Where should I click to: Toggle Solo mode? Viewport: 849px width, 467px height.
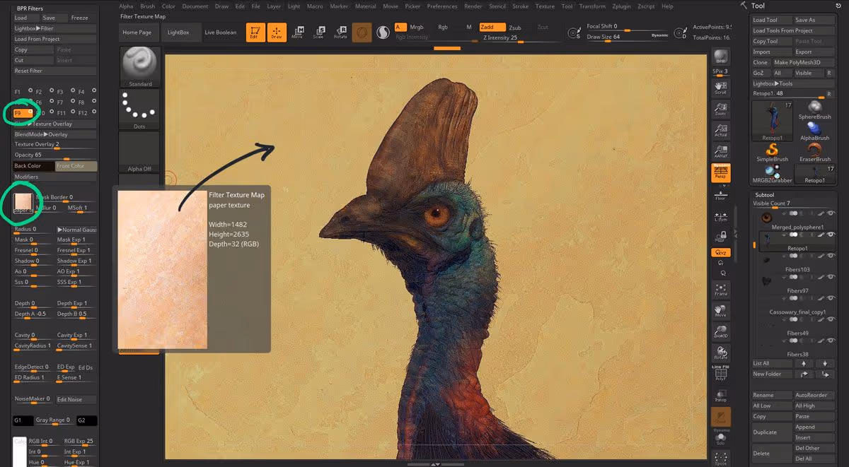[720, 439]
